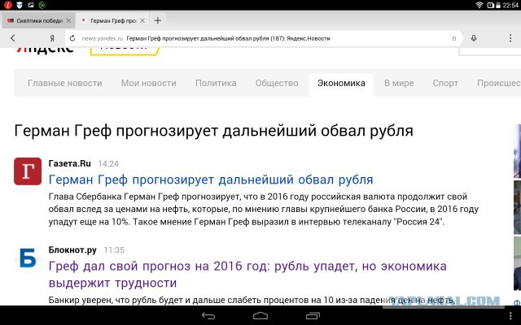Tap the green round notification icon
521x325 pixels.
coord(42,5)
